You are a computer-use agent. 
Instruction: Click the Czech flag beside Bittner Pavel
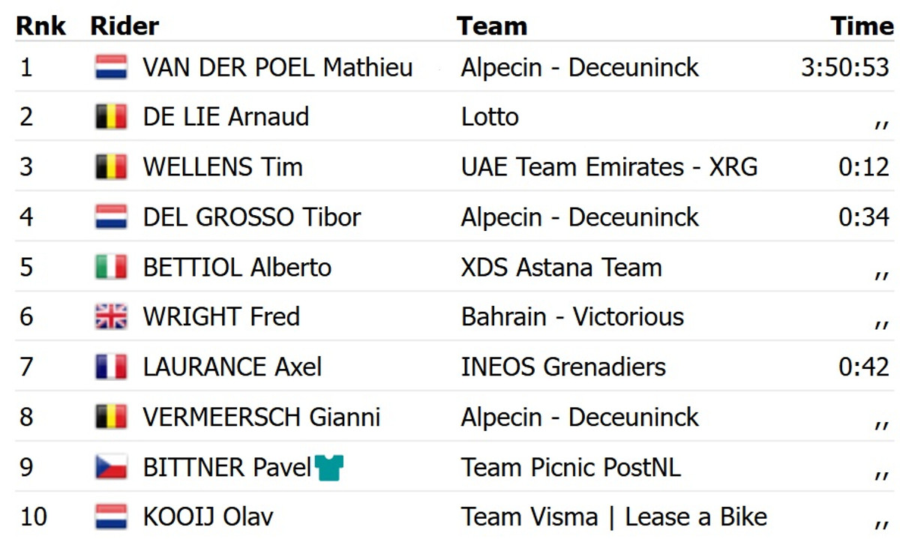point(111,468)
